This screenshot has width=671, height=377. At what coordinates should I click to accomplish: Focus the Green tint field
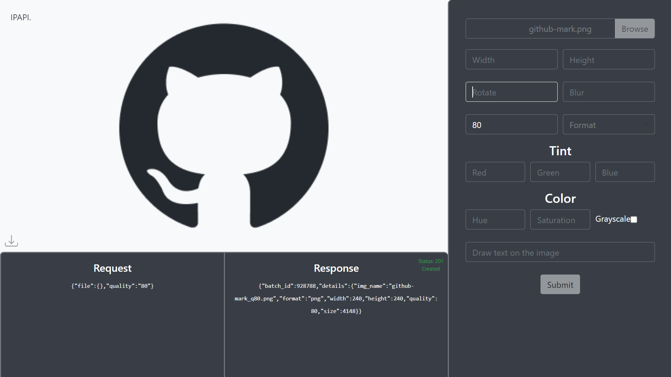coord(560,172)
